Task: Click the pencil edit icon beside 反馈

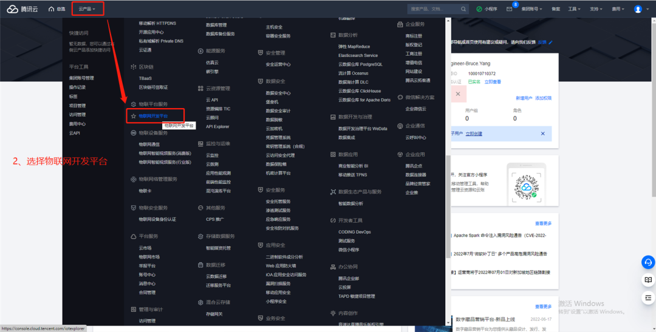Action: tap(550, 42)
